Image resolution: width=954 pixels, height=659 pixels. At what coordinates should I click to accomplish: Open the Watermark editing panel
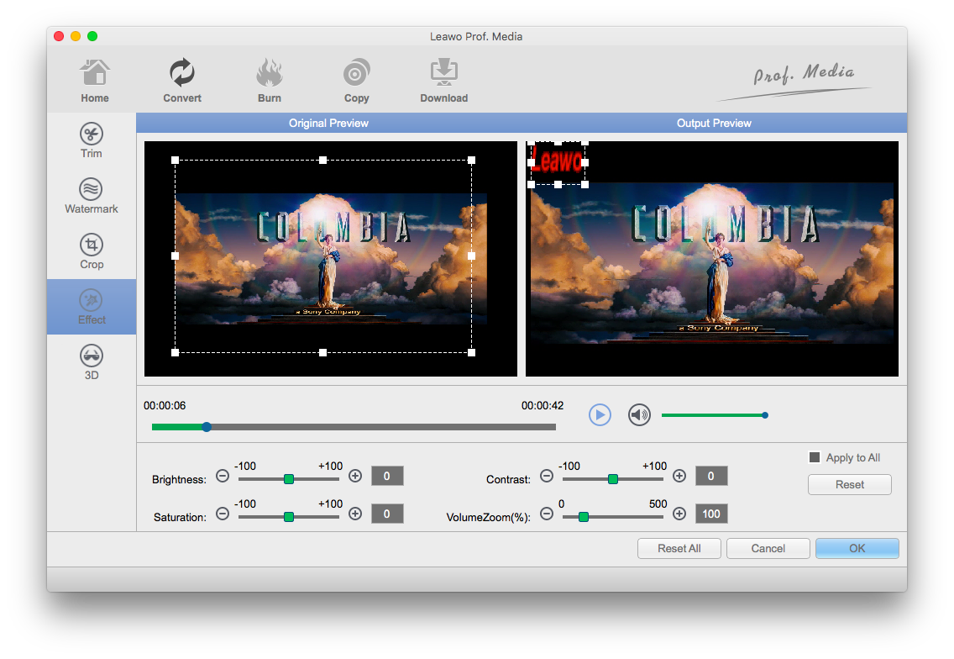click(92, 196)
